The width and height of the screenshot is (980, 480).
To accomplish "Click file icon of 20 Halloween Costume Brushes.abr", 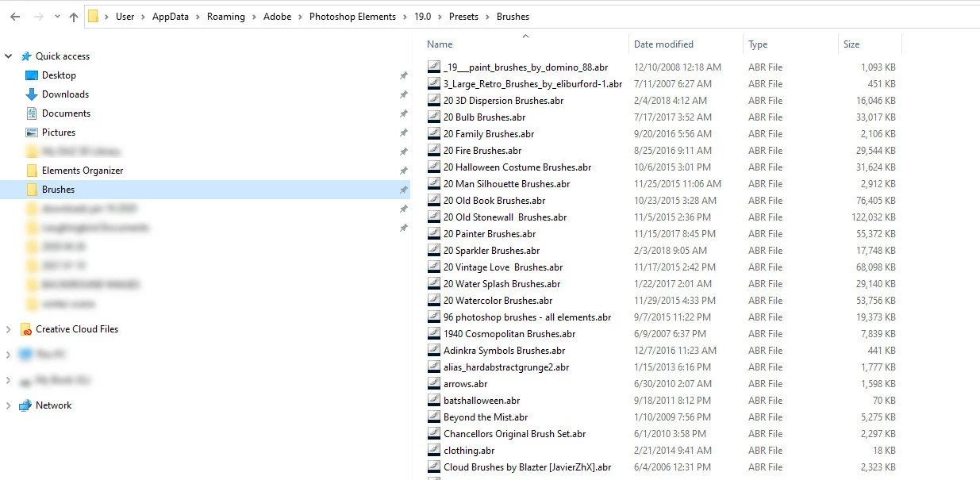I will 434,167.
